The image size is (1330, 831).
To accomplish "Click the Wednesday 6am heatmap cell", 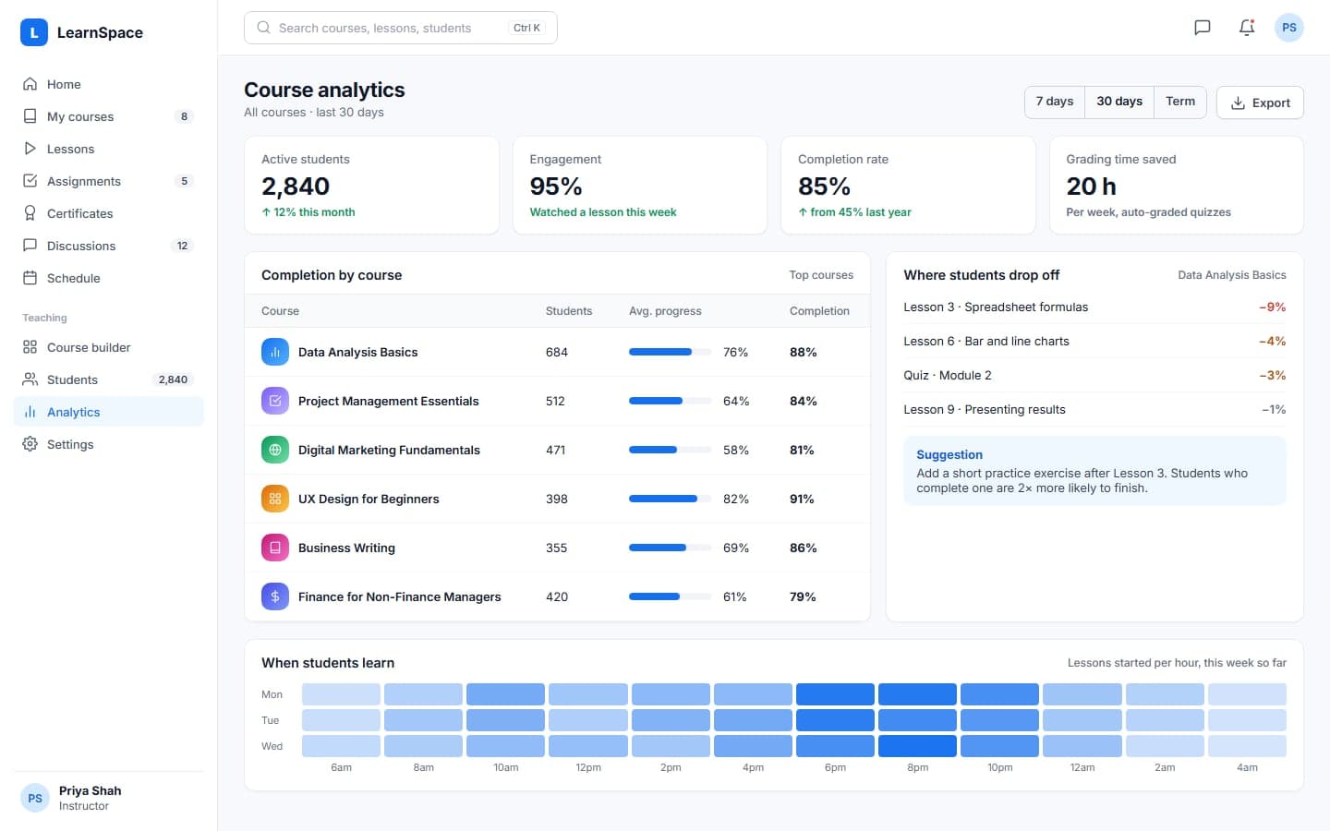I will [x=341, y=746].
